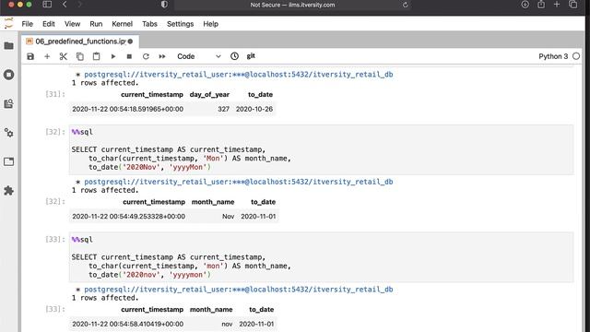This screenshot has height=332, width=590.
Task: Toggle the Safari sidebar button
Action: click(47, 5)
